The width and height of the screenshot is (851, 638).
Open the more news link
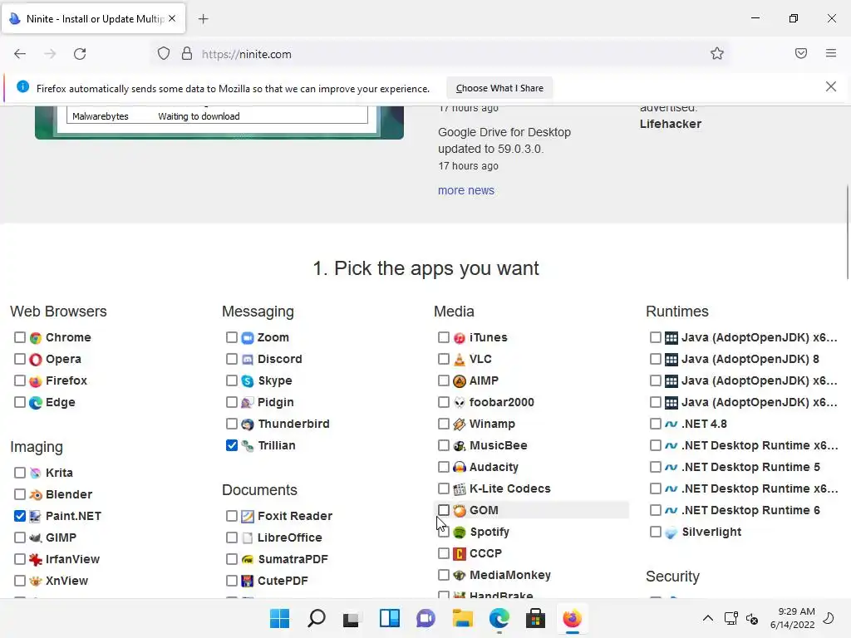[466, 190]
